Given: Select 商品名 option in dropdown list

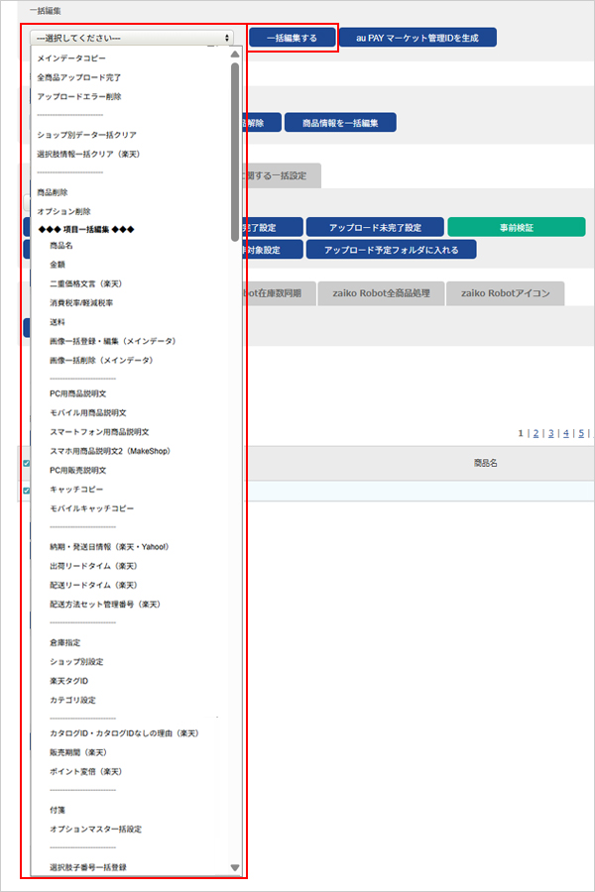Looking at the screenshot, I should 60,246.
